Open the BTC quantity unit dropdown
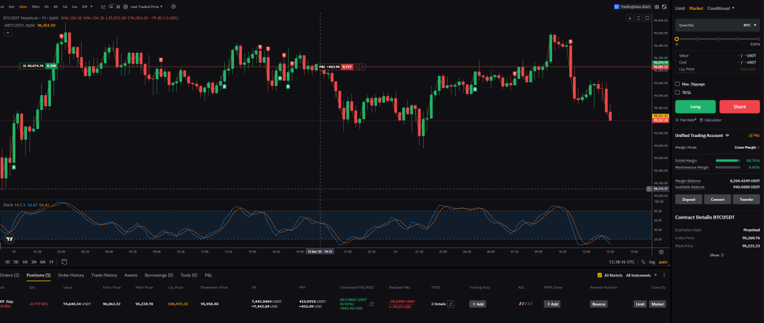This screenshot has height=323, width=764. 749,25
